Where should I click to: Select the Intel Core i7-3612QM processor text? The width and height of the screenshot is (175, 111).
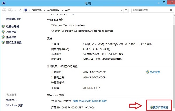coord(118,44)
